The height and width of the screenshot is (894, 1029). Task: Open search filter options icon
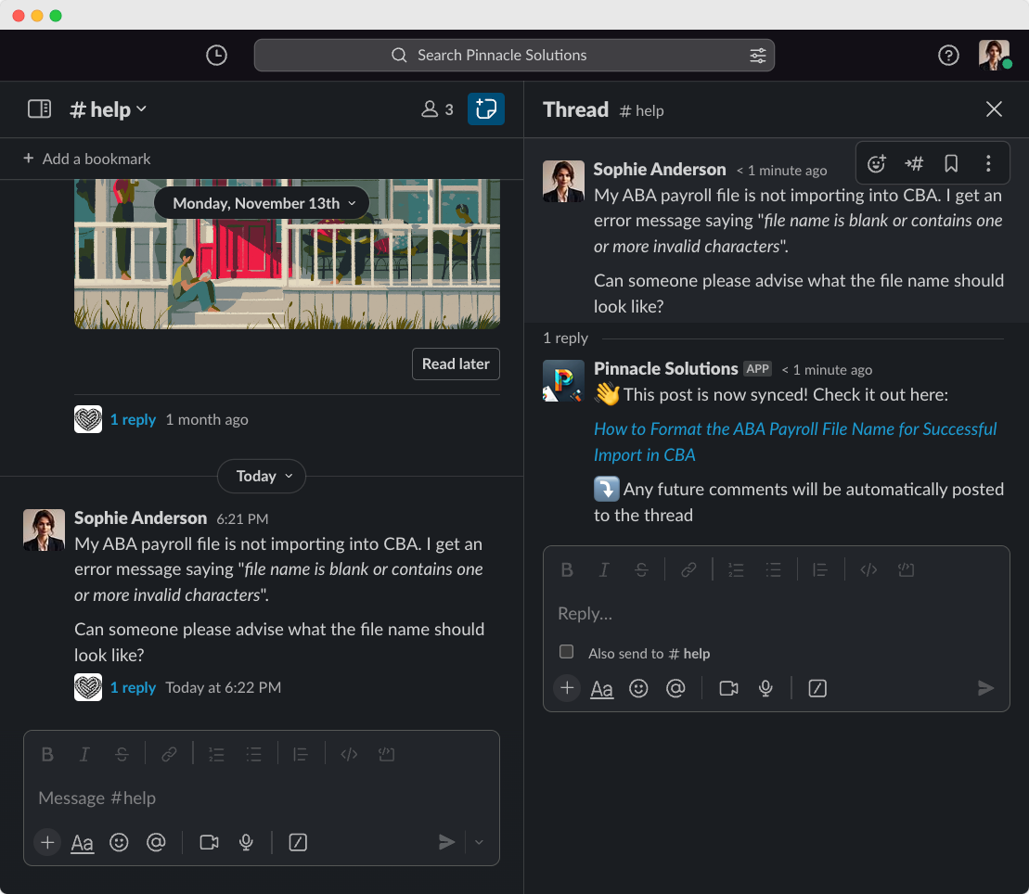(x=757, y=55)
